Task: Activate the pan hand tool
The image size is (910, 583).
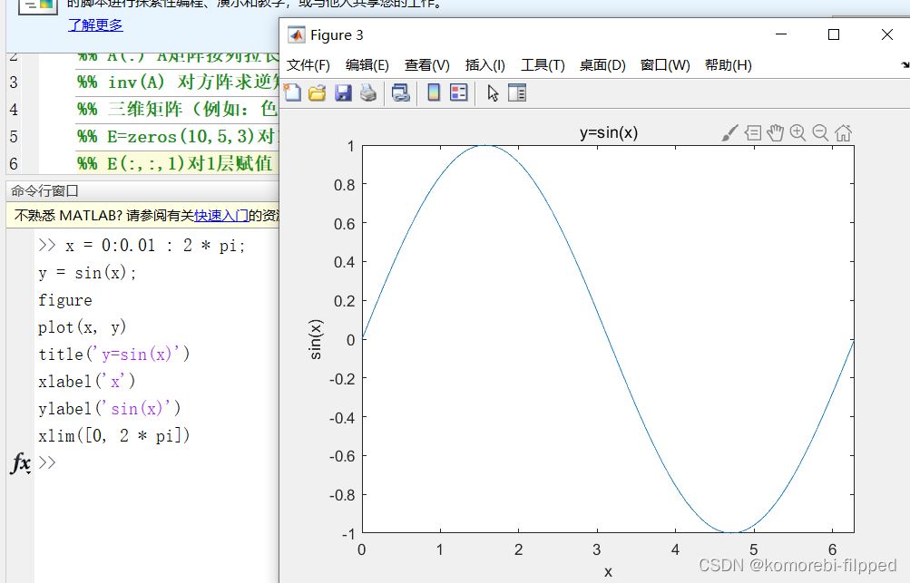Action: coord(775,133)
